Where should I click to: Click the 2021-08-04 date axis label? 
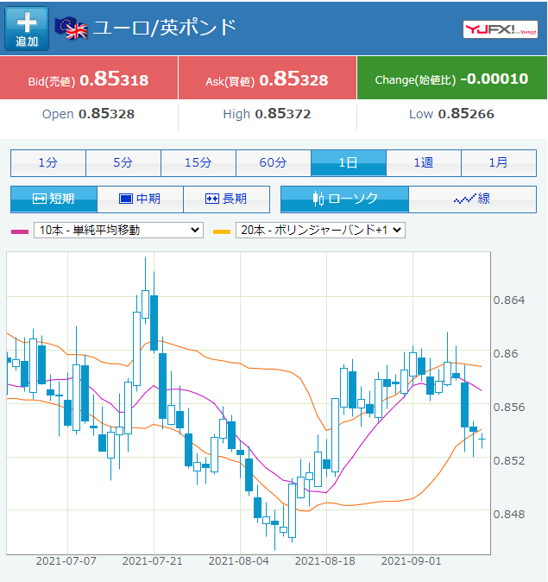(238, 560)
